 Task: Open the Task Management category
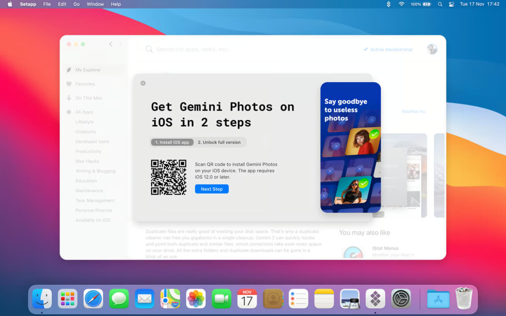tap(95, 201)
